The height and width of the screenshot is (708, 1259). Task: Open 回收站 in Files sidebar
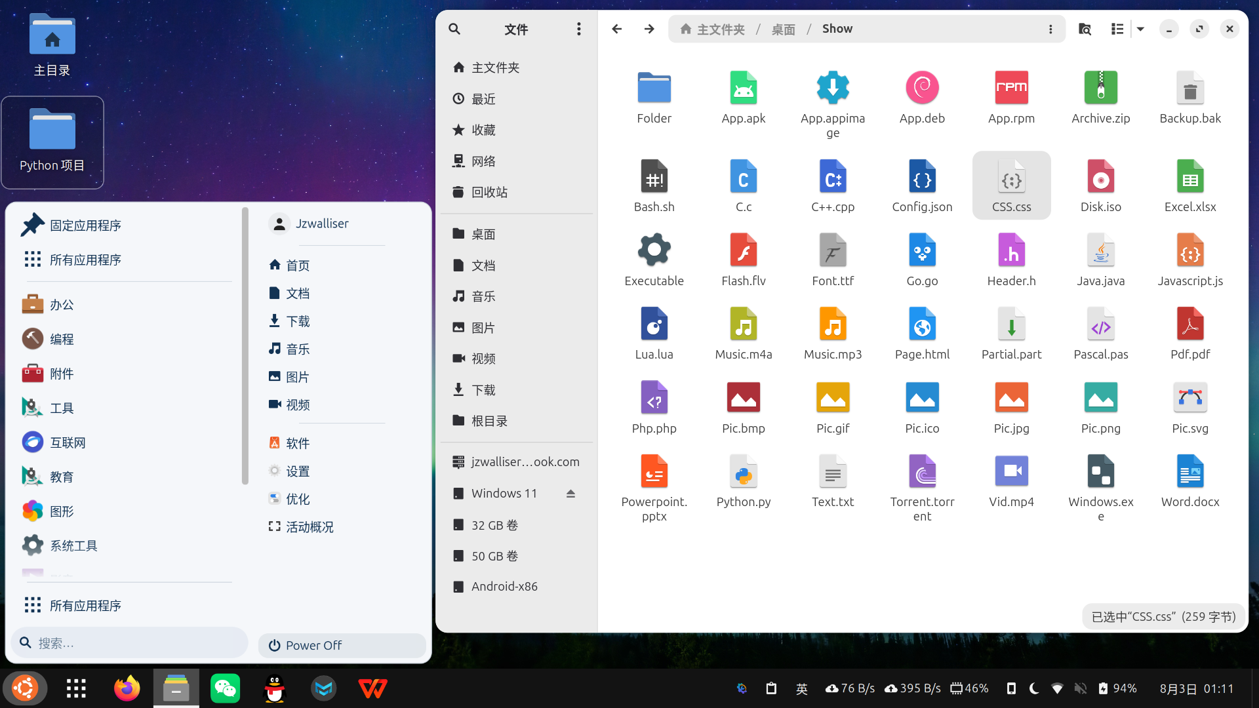(x=517, y=192)
